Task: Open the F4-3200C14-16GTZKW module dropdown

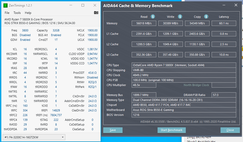Action: pyautogui.click(x=34, y=137)
